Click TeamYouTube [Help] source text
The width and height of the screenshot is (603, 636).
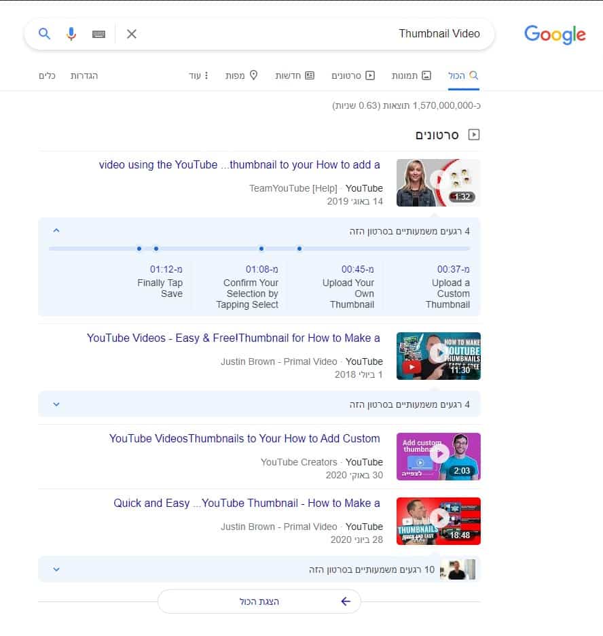click(x=293, y=188)
